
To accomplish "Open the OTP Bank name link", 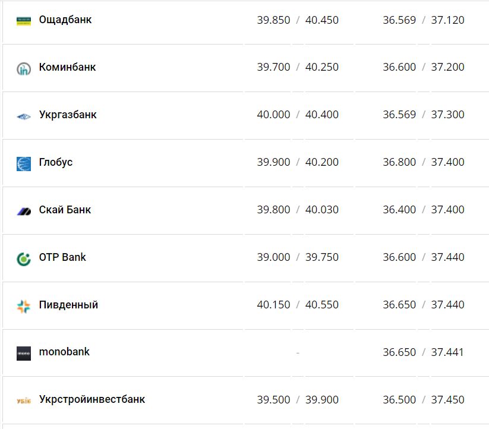I will [x=62, y=257].
